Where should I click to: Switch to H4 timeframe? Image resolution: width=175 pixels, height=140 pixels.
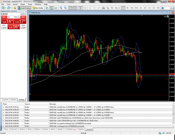(145, 8)
